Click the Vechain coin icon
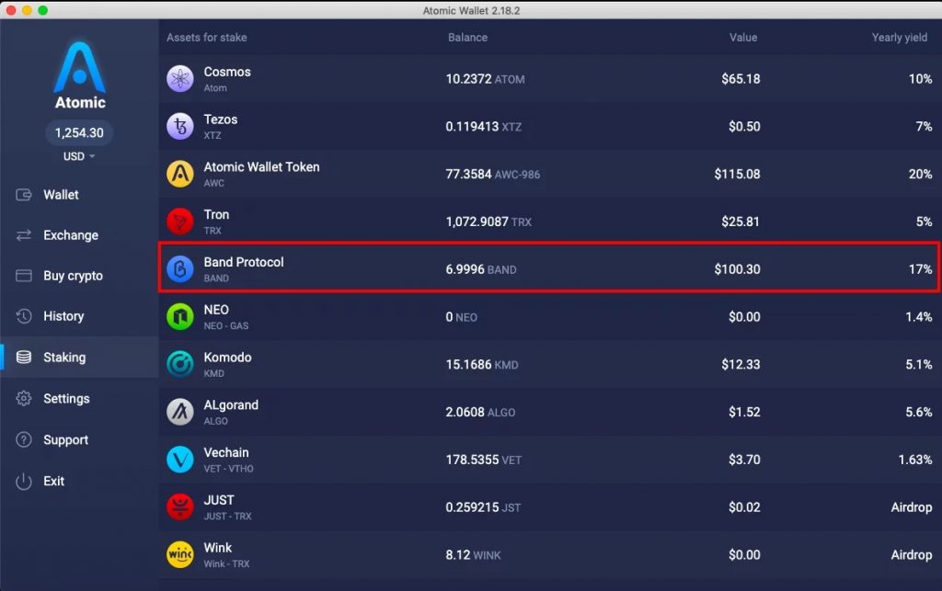This screenshot has width=942, height=591. (x=179, y=460)
